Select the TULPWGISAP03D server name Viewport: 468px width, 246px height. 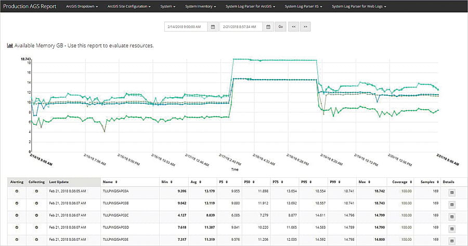coord(116,227)
